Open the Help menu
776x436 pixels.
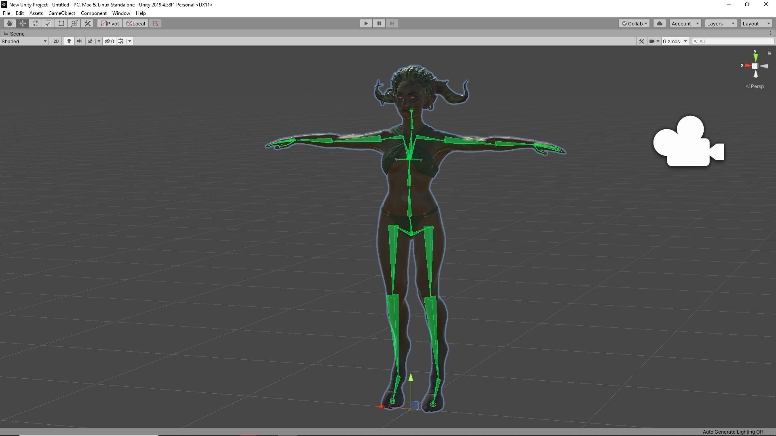(141, 13)
